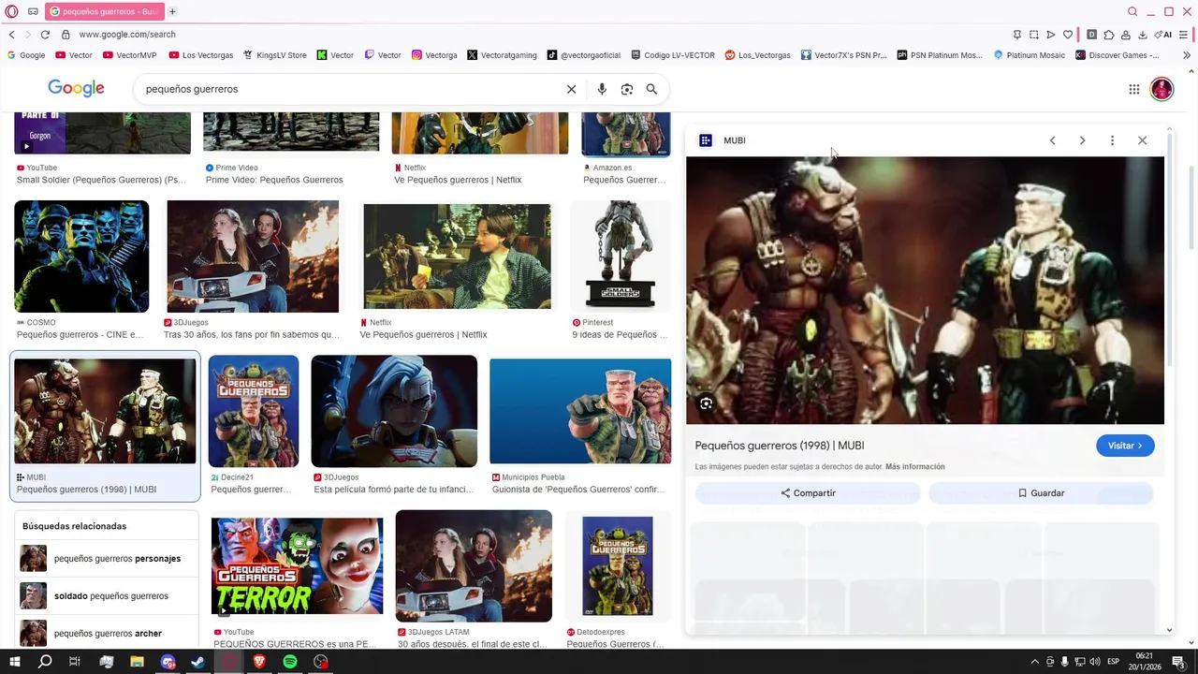1198x674 pixels.
Task: Open the Windows Start menu
Action: coord(14,662)
